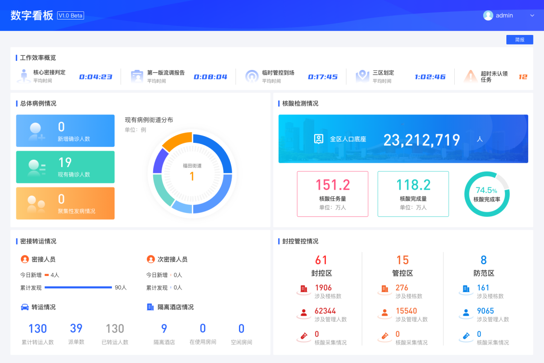The height and width of the screenshot is (363, 544).
Task: Click the 隔离酒店情况 building icon
Action: point(151,307)
